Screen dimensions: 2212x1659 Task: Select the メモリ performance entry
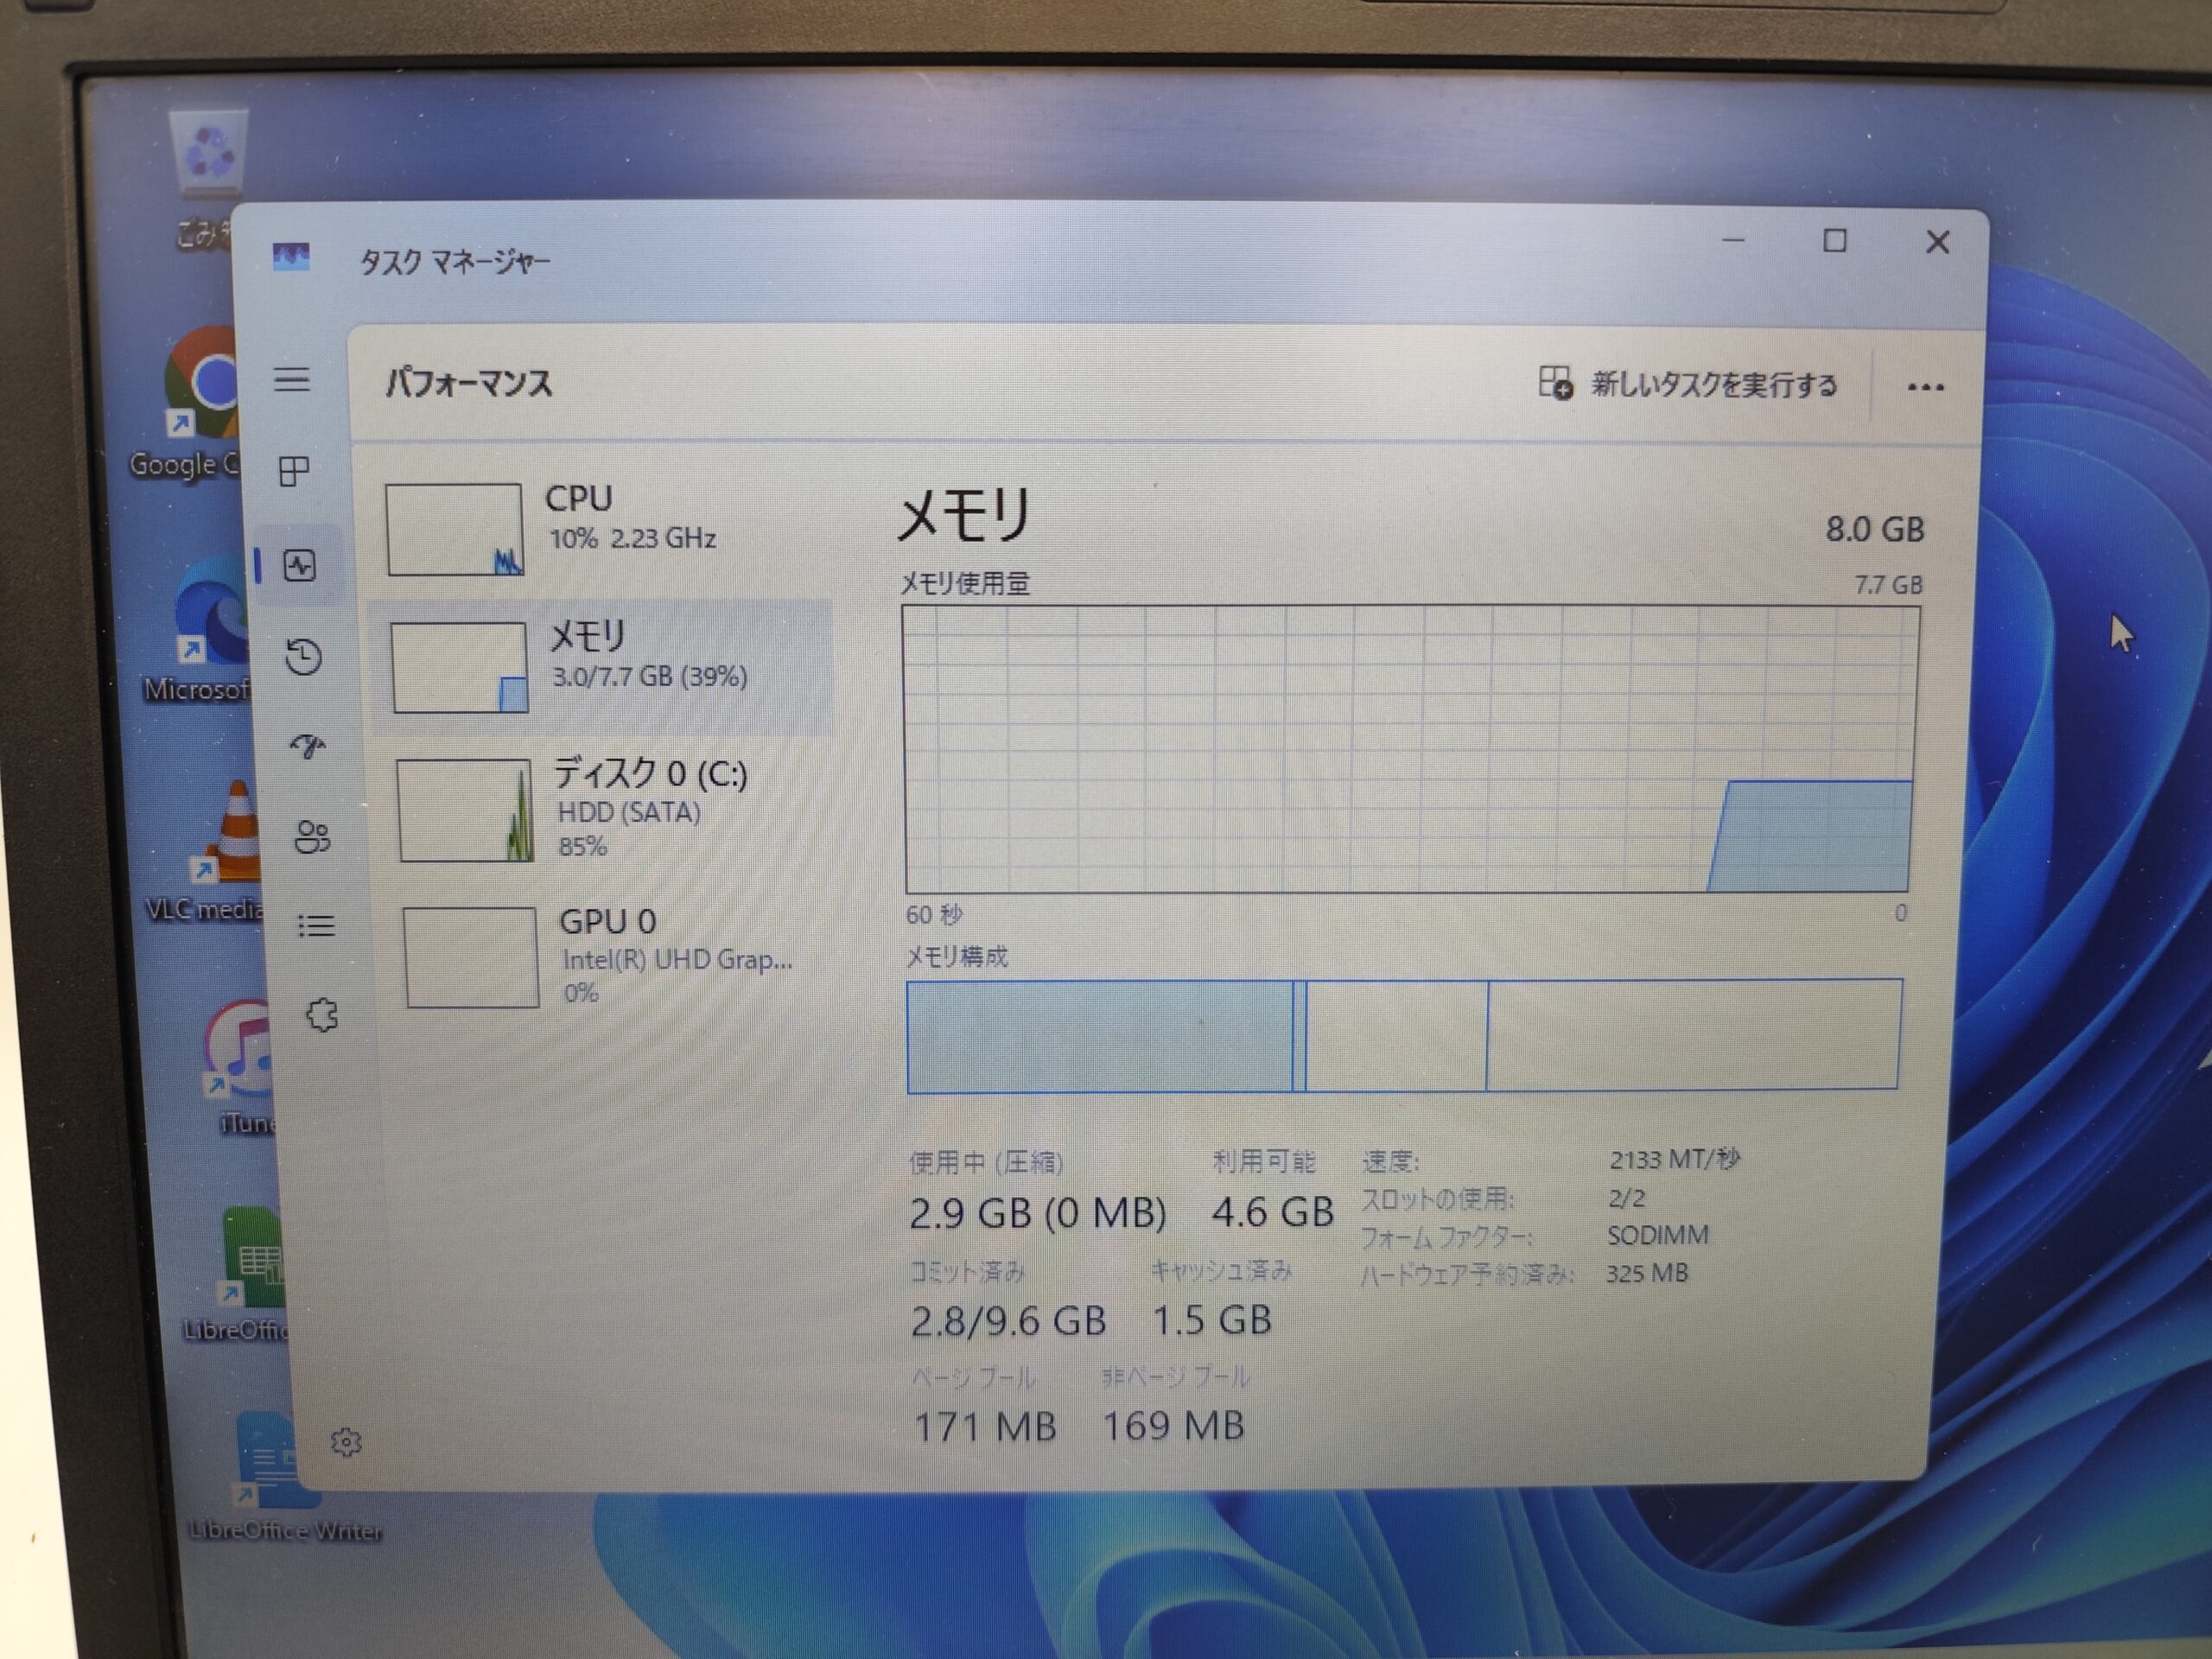[x=602, y=667]
